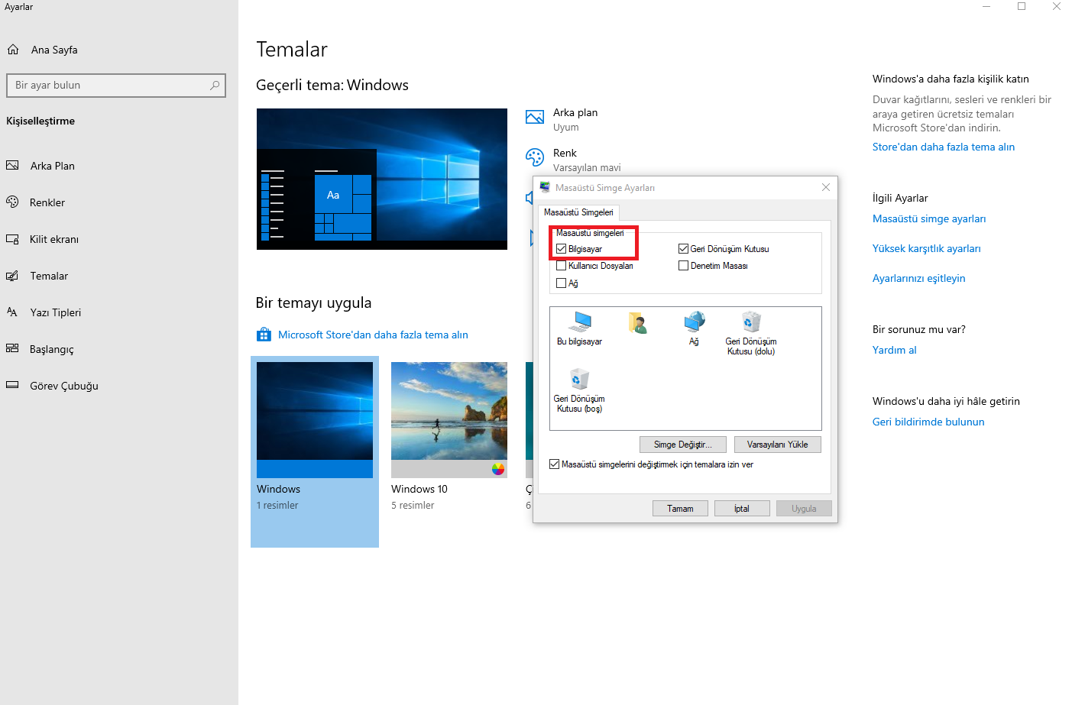Click the Microsoft Store bag icon
The height and width of the screenshot is (705, 1072).
click(264, 335)
